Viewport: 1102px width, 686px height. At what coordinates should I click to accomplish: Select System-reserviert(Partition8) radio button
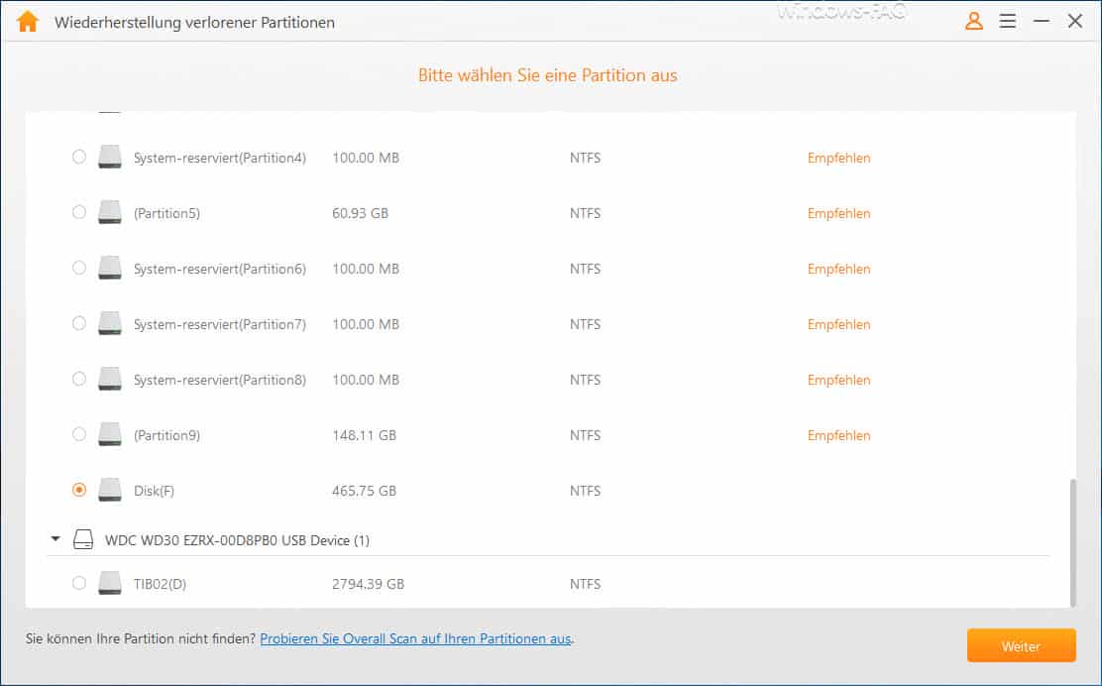click(79, 379)
